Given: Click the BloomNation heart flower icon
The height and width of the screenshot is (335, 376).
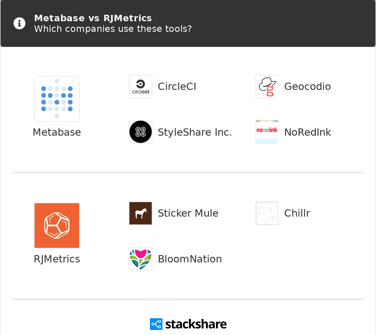Looking at the screenshot, I should pyautogui.click(x=141, y=259).
